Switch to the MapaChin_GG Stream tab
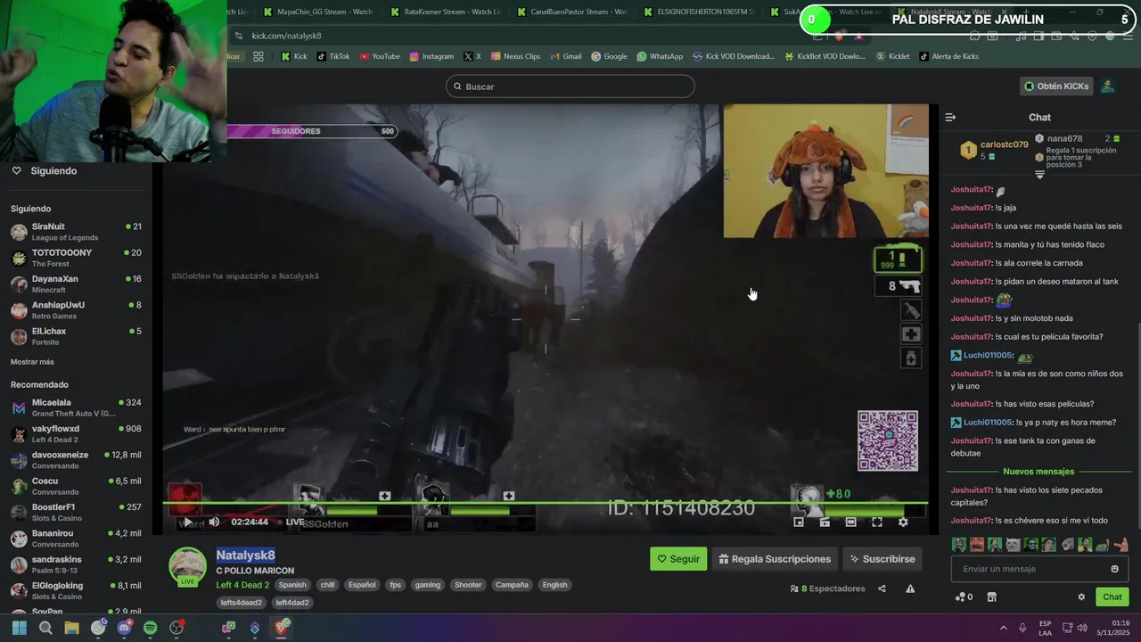Viewport: 1141px width, 642px height. tap(318, 12)
